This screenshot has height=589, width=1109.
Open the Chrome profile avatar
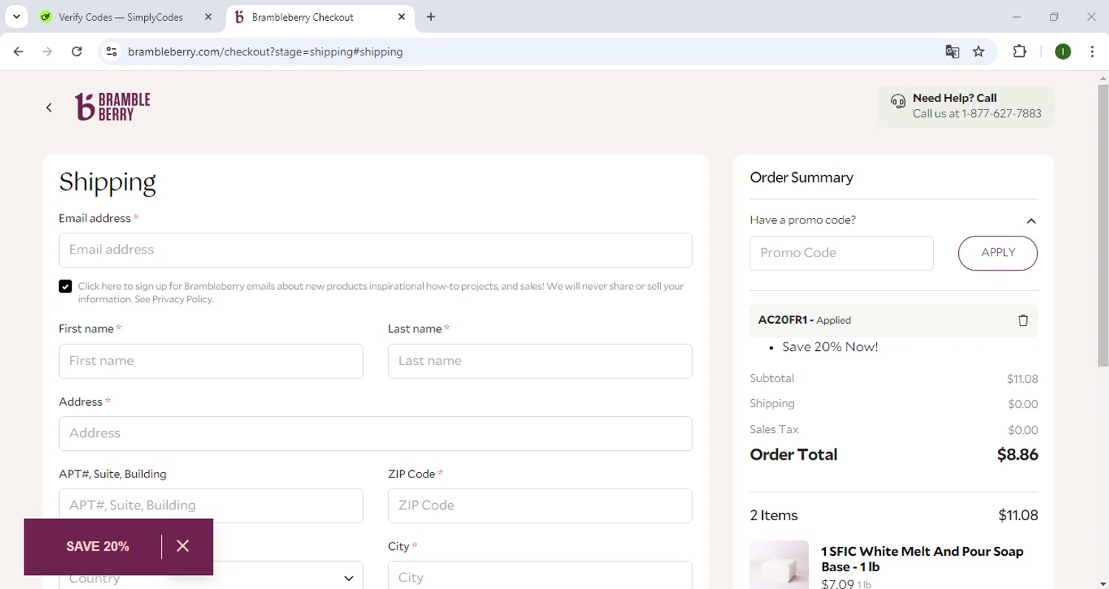(x=1063, y=52)
